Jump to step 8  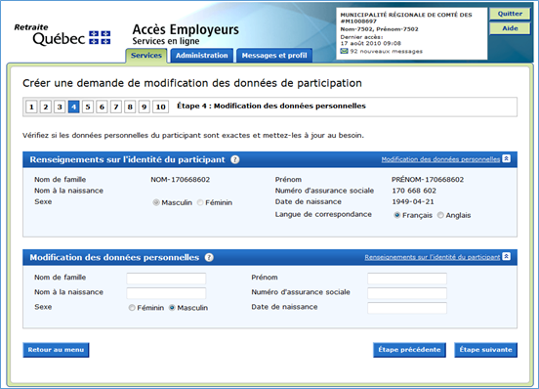pos(130,107)
